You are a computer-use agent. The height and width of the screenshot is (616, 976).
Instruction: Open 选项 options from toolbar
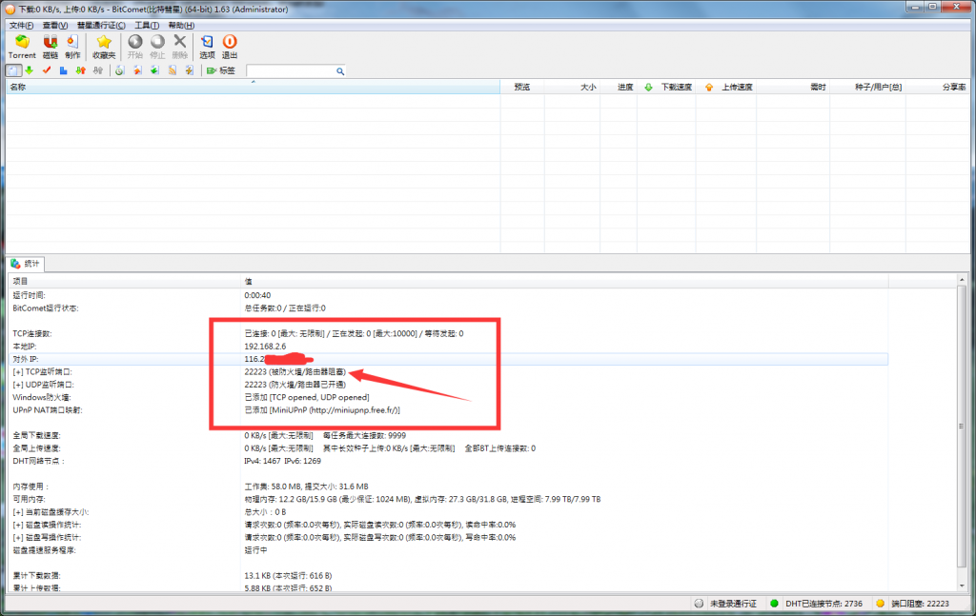coord(207,47)
